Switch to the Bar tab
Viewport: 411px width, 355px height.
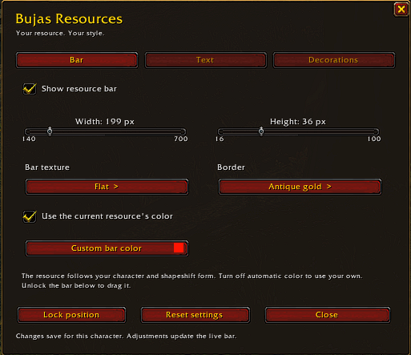[x=77, y=60]
